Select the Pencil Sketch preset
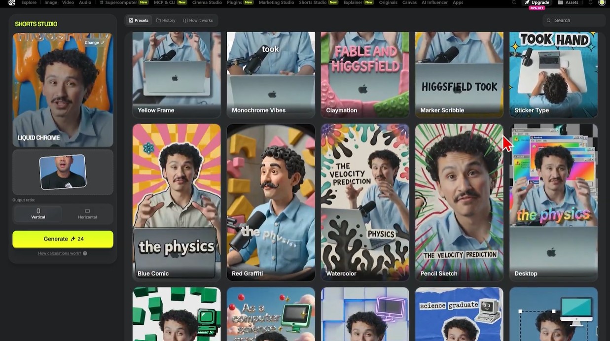610x341 pixels. [x=459, y=202]
